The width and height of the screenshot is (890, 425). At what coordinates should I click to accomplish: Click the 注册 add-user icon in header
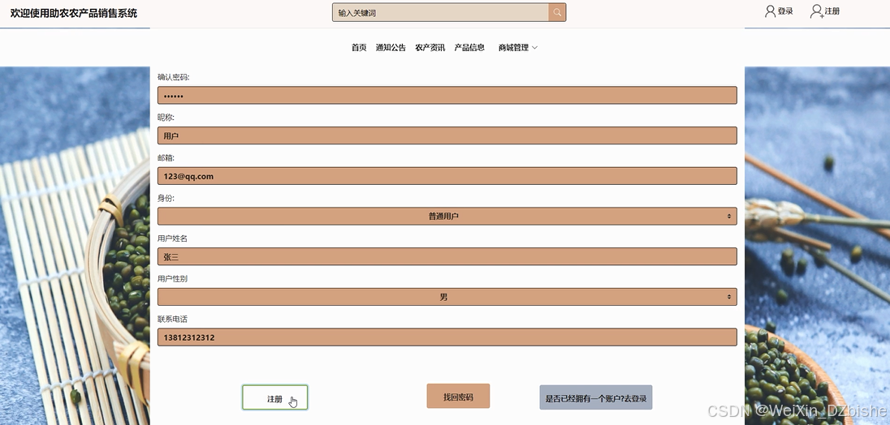pyautogui.click(x=817, y=11)
